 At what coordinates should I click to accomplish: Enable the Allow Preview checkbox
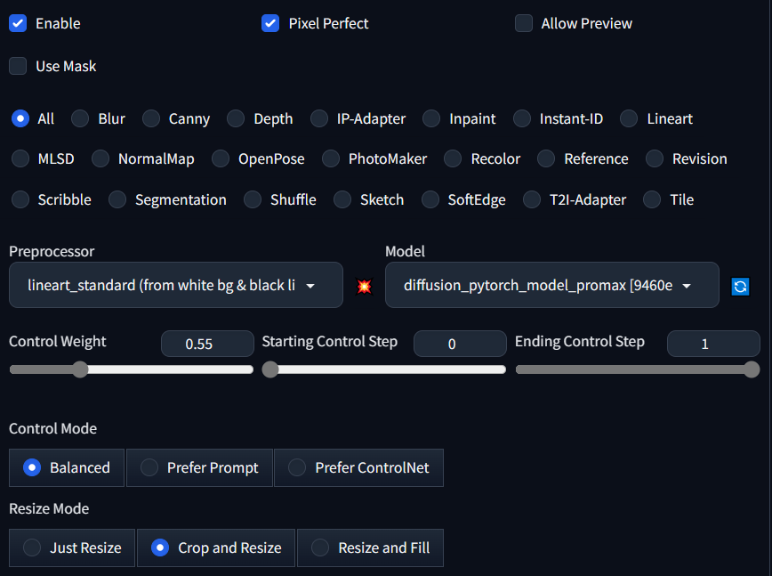(x=523, y=23)
